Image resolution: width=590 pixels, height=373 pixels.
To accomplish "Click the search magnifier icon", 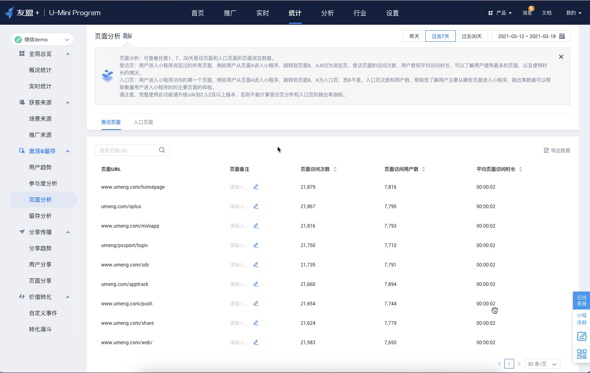I will click(x=162, y=150).
